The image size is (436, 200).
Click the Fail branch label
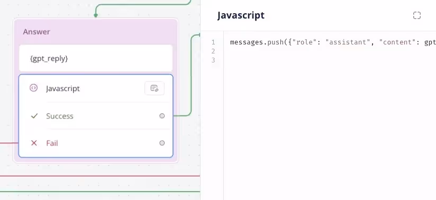pos(52,143)
